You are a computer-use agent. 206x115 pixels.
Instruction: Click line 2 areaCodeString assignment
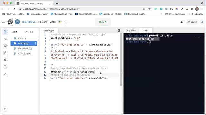coord(66,38)
